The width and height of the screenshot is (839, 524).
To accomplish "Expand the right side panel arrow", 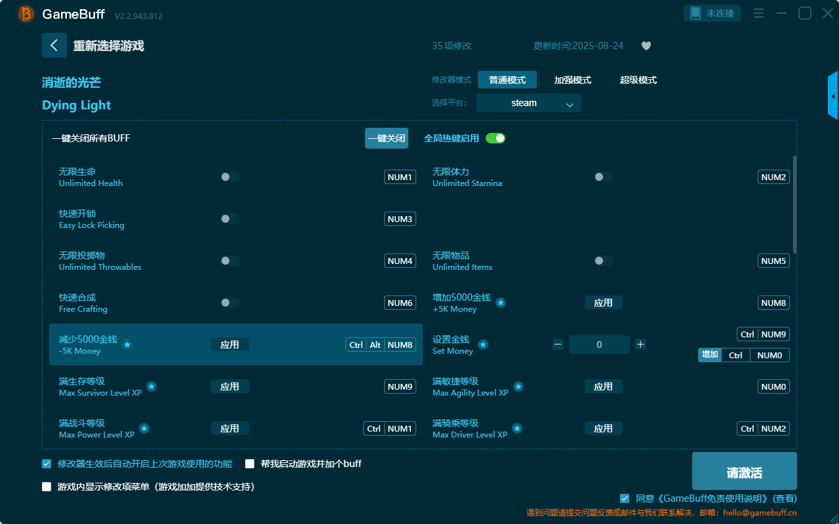I will click(x=833, y=96).
